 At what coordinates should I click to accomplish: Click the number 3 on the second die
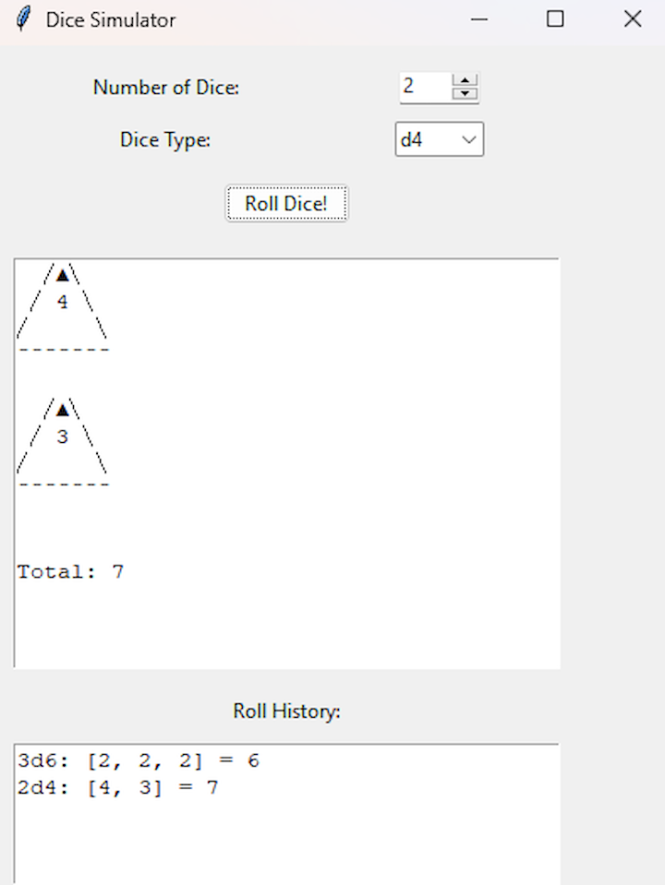62,437
